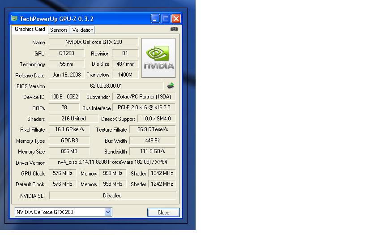The height and width of the screenshot is (235, 376).
Task: Click the BIOS Version label
Action: pyautogui.click(x=31, y=86)
